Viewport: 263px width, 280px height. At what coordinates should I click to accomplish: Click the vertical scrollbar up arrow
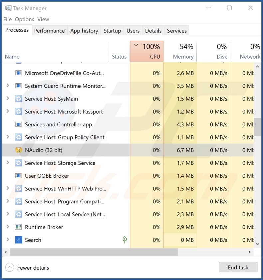pyautogui.click(x=257, y=66)
